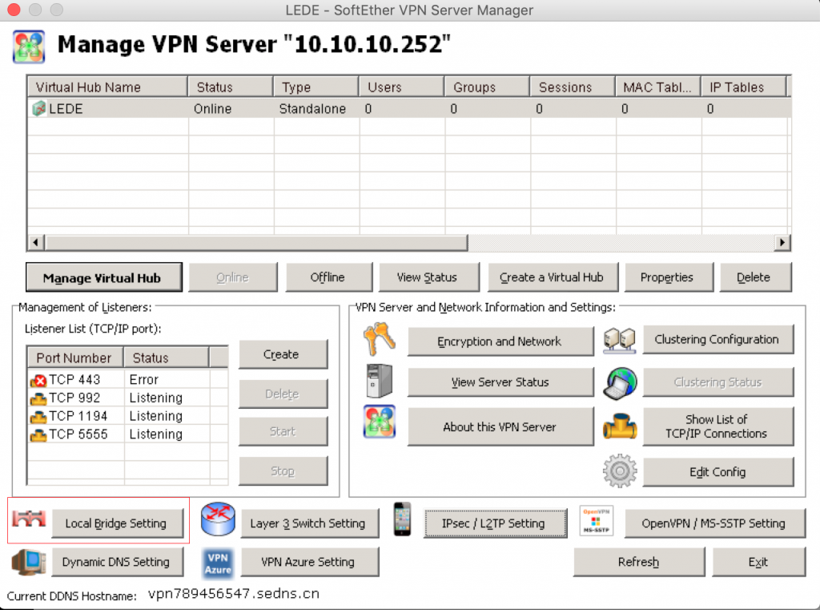
Task: Open Manage Virtual Hub
Action: tap(104, 277)
